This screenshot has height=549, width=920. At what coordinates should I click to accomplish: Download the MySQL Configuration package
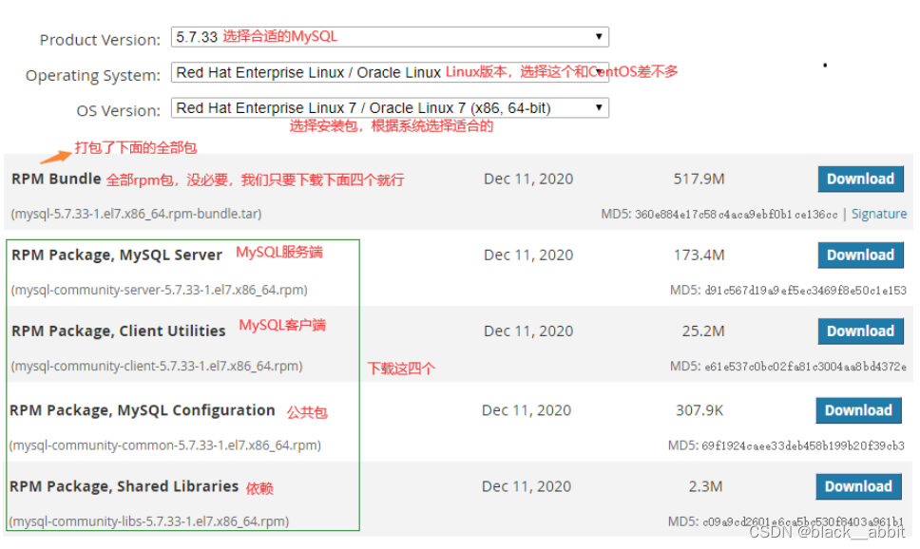857,409
